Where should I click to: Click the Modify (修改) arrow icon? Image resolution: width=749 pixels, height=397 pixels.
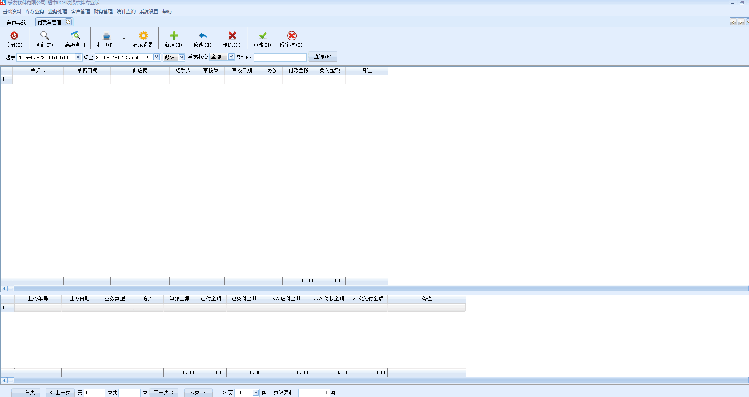coord(203,36)
